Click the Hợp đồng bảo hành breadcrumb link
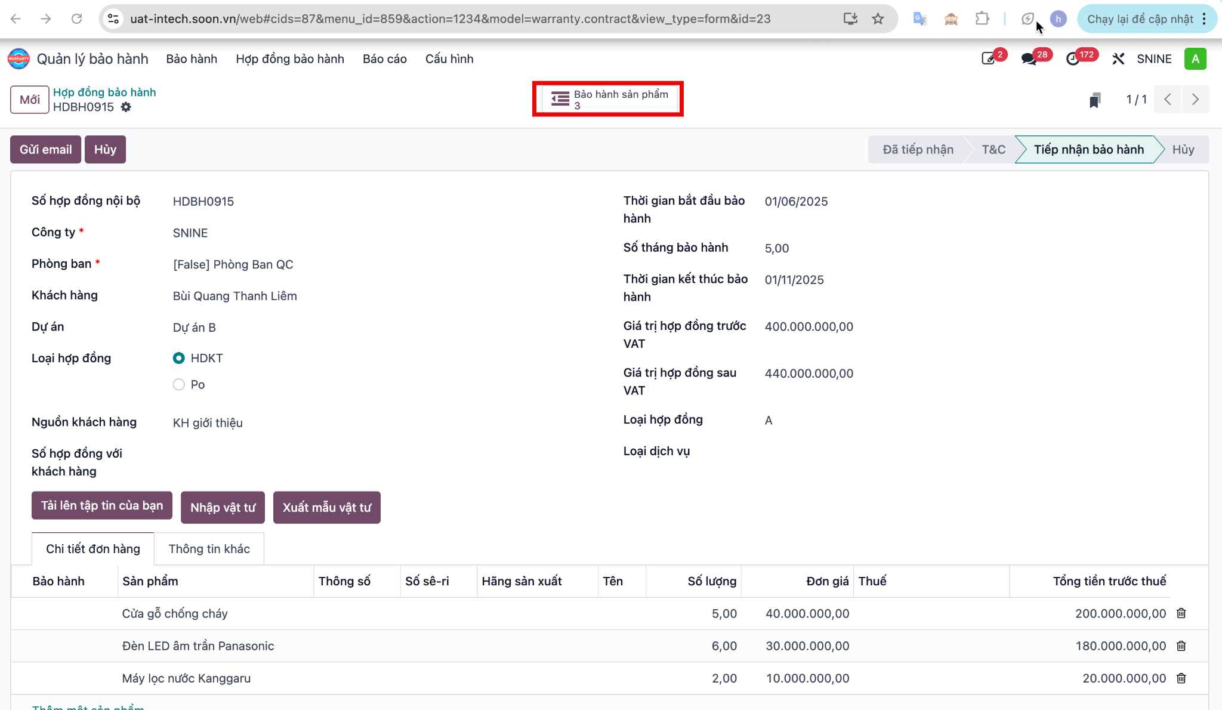The height and width of the screenshot is (710, 1222). (104, 92)
